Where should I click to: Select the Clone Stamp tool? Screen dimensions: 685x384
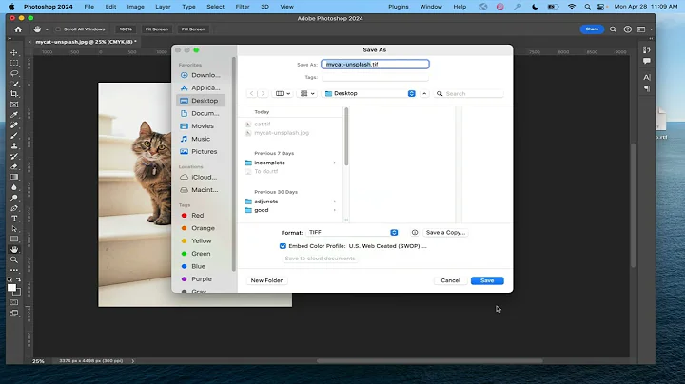click(14, 146)
